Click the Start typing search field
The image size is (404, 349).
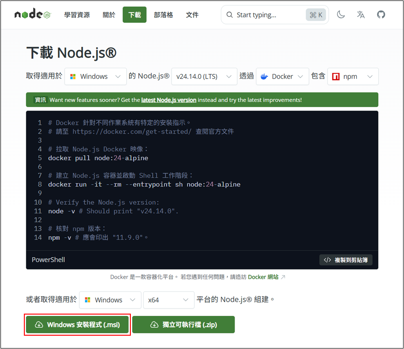tap(269, 15)
